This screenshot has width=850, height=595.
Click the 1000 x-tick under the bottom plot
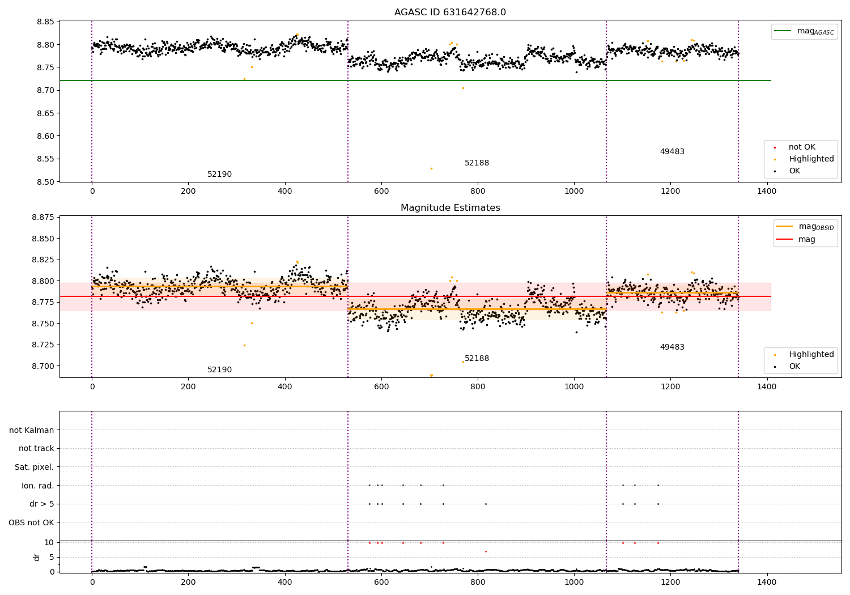coord(574,582)
